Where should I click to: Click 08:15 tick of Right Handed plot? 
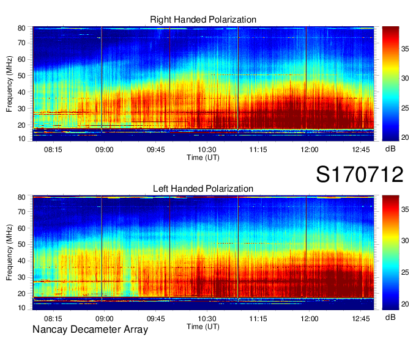click(x=53, y=150)
